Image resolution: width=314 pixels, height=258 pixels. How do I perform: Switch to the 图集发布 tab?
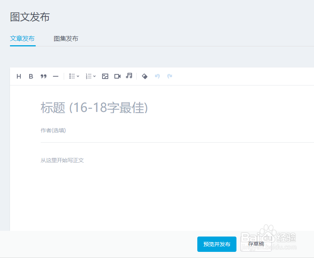pyautogui.click(x=66, y=38)
